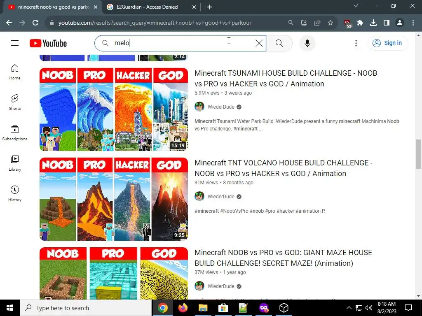Close the YouTube minecraft tab
422x316 pixels.
[96, 7]
